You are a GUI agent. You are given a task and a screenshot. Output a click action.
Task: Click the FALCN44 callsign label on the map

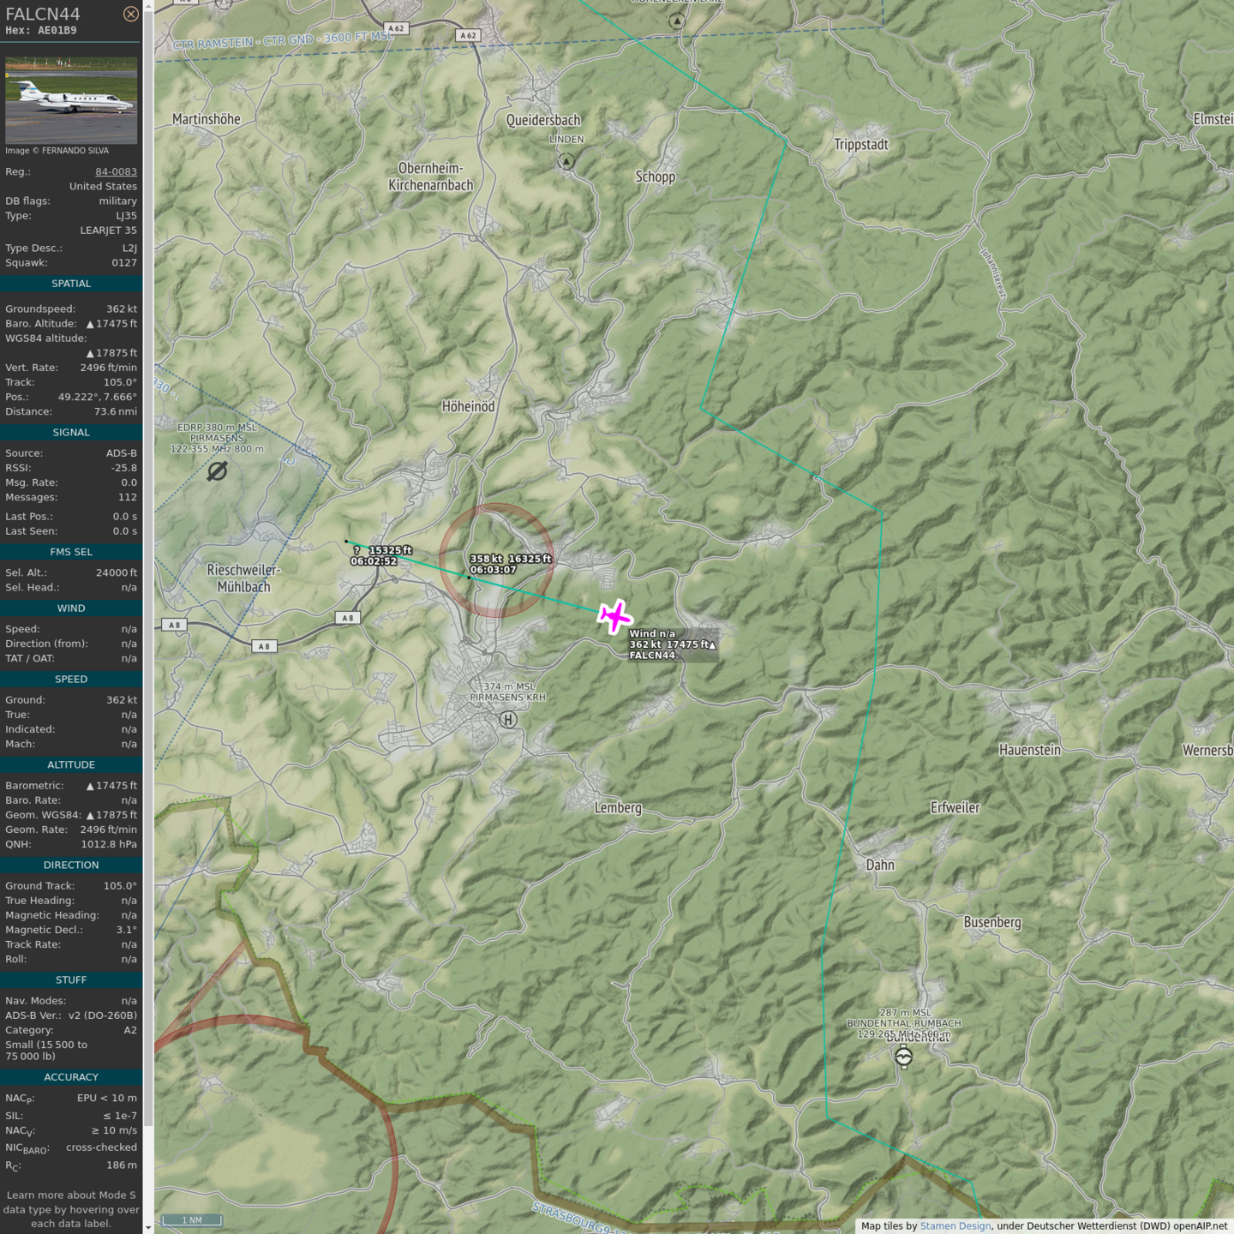(x=652, y=656)
